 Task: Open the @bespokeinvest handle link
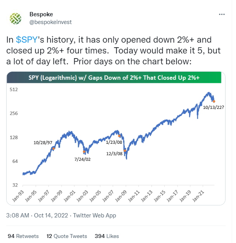[x=50, y=22]
